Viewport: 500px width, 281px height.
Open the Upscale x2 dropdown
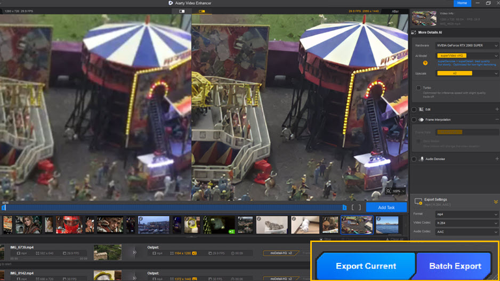pyautogui.click(x=467, y=73)
